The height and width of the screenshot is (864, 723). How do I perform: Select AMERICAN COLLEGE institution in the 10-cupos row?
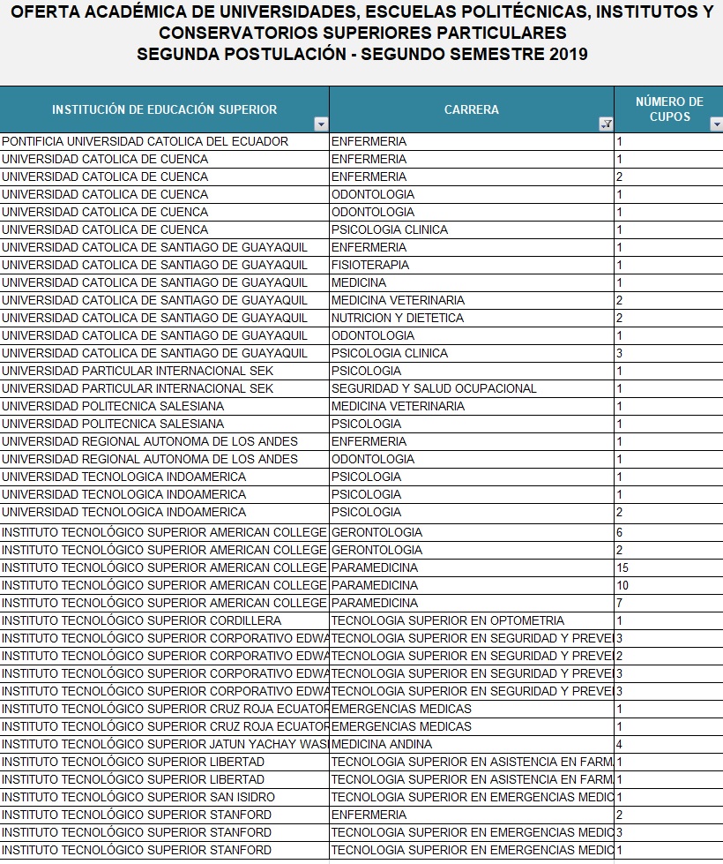click(x=165, y=585)
